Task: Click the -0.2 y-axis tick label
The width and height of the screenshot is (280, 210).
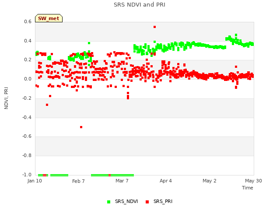Action: coord(27,98)
